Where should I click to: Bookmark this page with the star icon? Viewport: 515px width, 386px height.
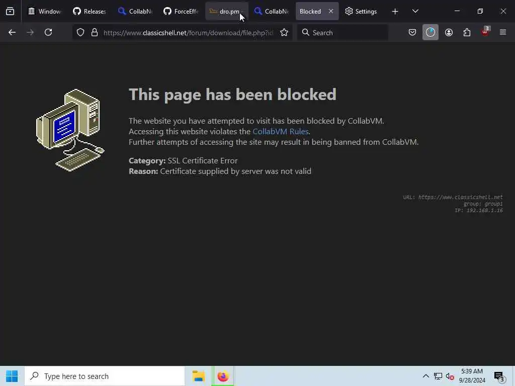point(284,32)
